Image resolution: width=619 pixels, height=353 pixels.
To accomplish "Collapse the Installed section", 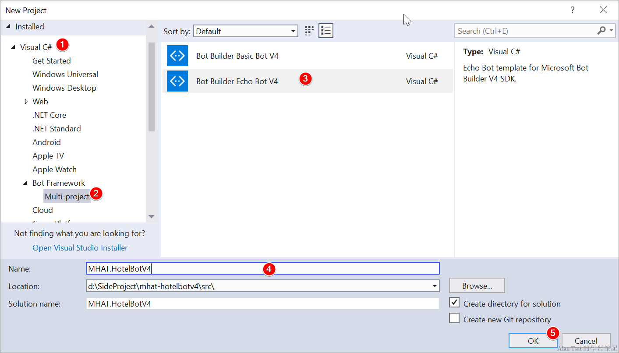I will (8, 27).
